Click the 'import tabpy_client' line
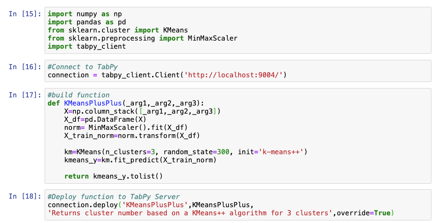Screen dimensions: 437x223 click(87, 47)
